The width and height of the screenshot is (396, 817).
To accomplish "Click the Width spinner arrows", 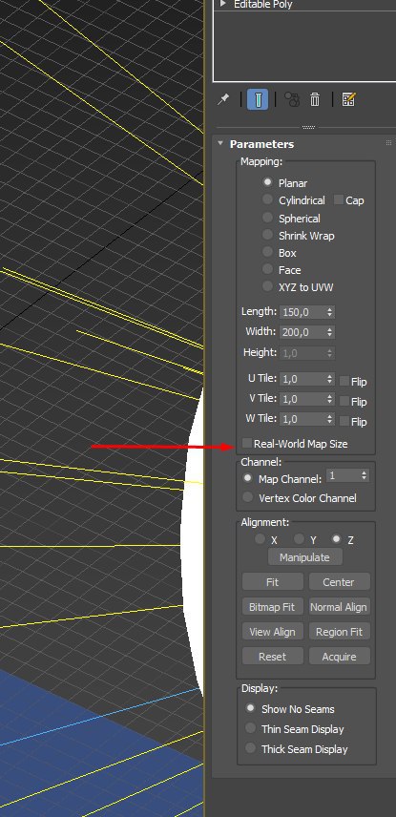I will coord(330,332).
